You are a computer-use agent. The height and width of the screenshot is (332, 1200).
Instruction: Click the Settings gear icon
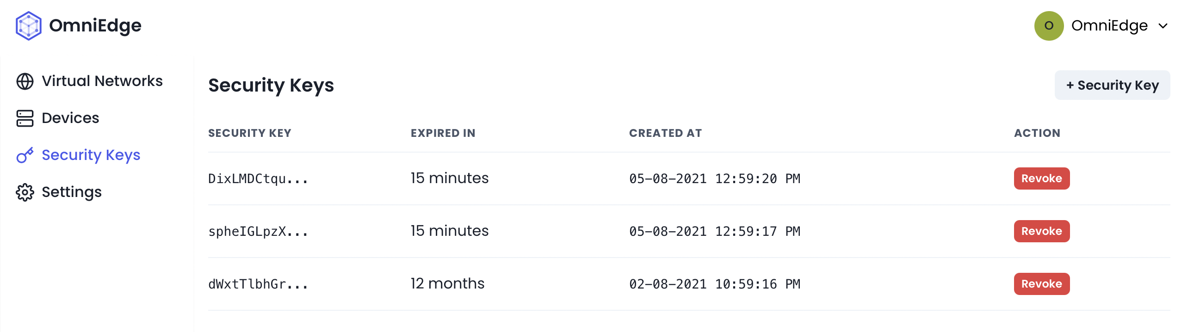pos(25,192)
